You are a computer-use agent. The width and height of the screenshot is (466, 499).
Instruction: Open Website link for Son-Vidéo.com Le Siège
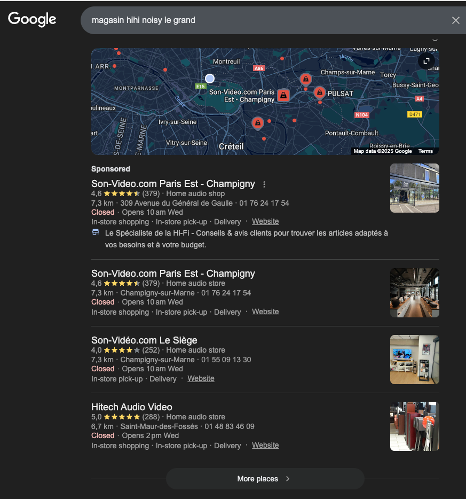[x=201, y=378]
